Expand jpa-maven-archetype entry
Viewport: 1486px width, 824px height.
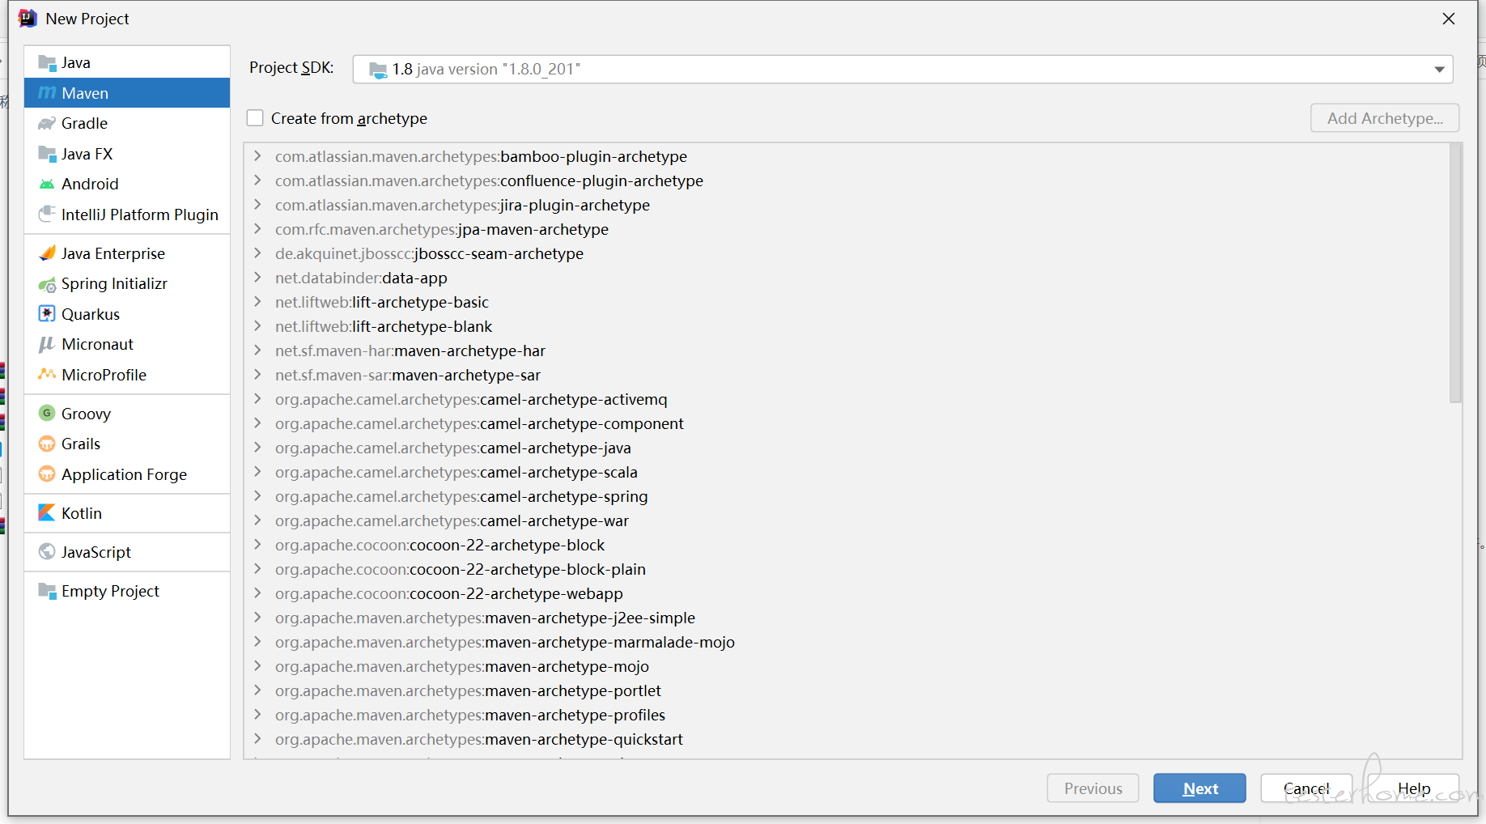(x=257, y=228)
